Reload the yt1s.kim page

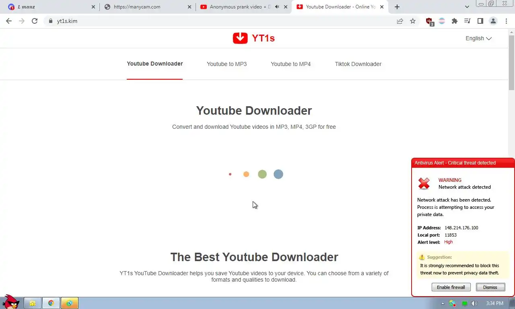(x=35, y=21)
